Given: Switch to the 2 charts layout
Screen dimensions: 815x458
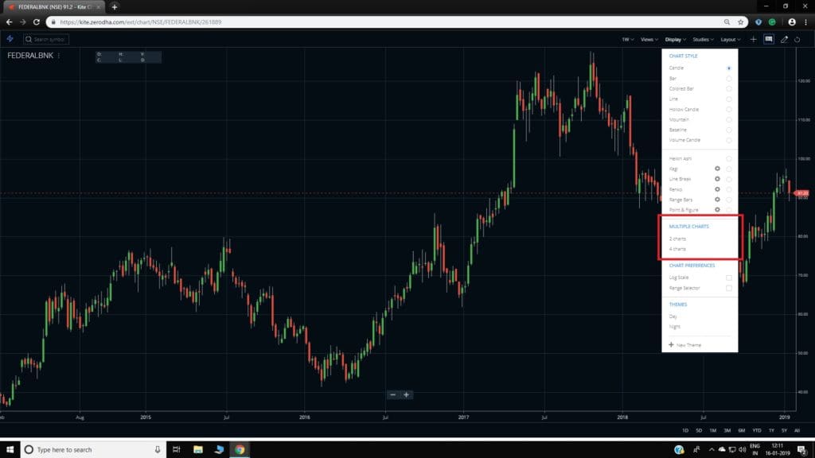Looking at the screenshot, I should [678, 238].
